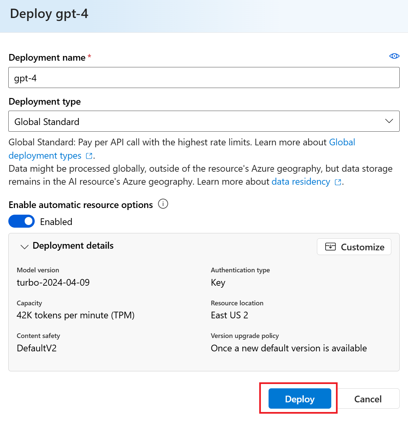This screenshot has height=426, width=408.
Task: Click the collapse chevron beside Deployment details
Action: click(x=24, y=247)
